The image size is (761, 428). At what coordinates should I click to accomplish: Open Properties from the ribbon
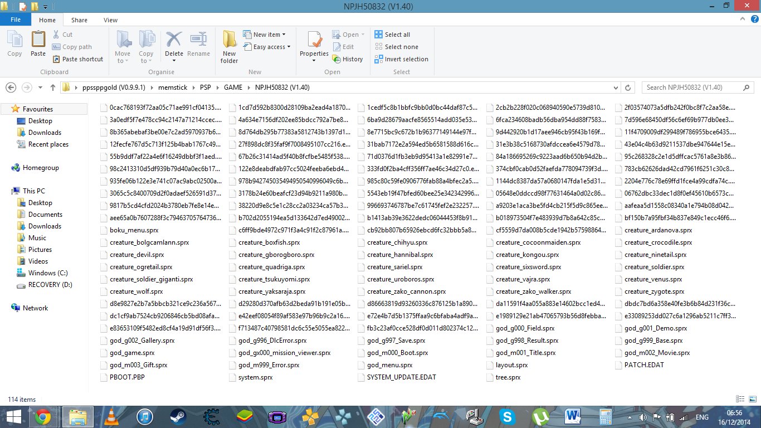tap(314, 45)
